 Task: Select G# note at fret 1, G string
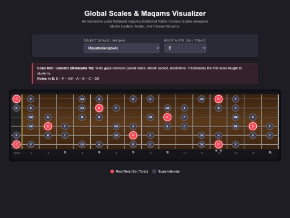[x=31, y=117]
